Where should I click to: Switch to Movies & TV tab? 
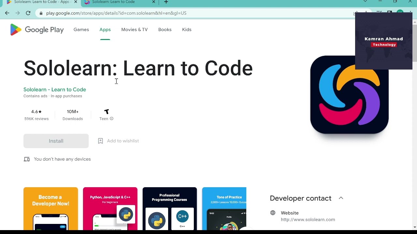point(134,30)
